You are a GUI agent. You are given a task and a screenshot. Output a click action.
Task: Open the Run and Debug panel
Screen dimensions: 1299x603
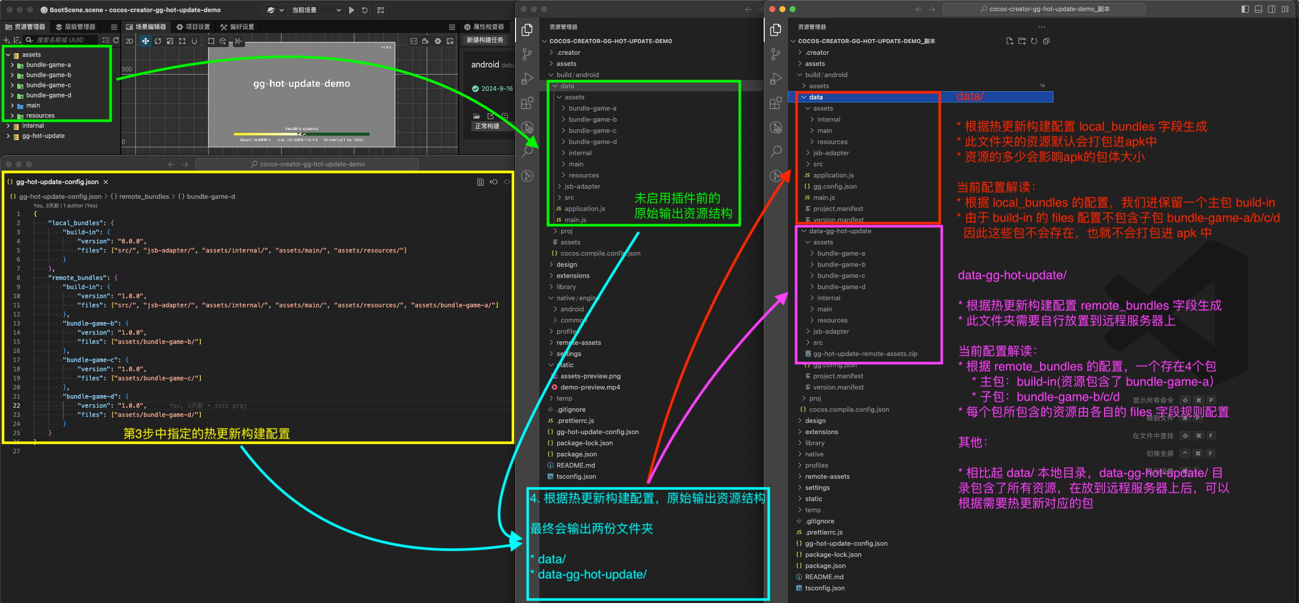pyautogui.click(x=528, y=79)
